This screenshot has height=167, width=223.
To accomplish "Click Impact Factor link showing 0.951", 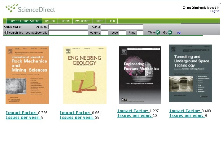I will 76,113.
